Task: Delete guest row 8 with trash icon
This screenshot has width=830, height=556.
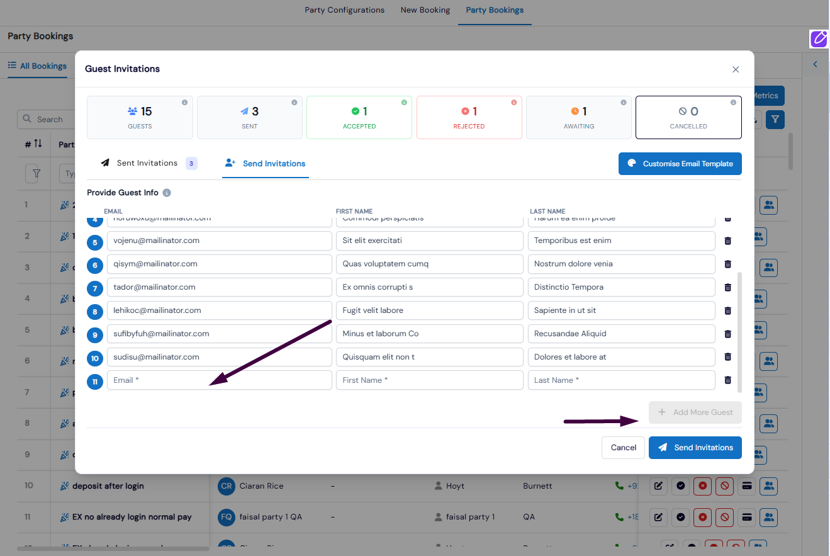Action: point(727,310)
